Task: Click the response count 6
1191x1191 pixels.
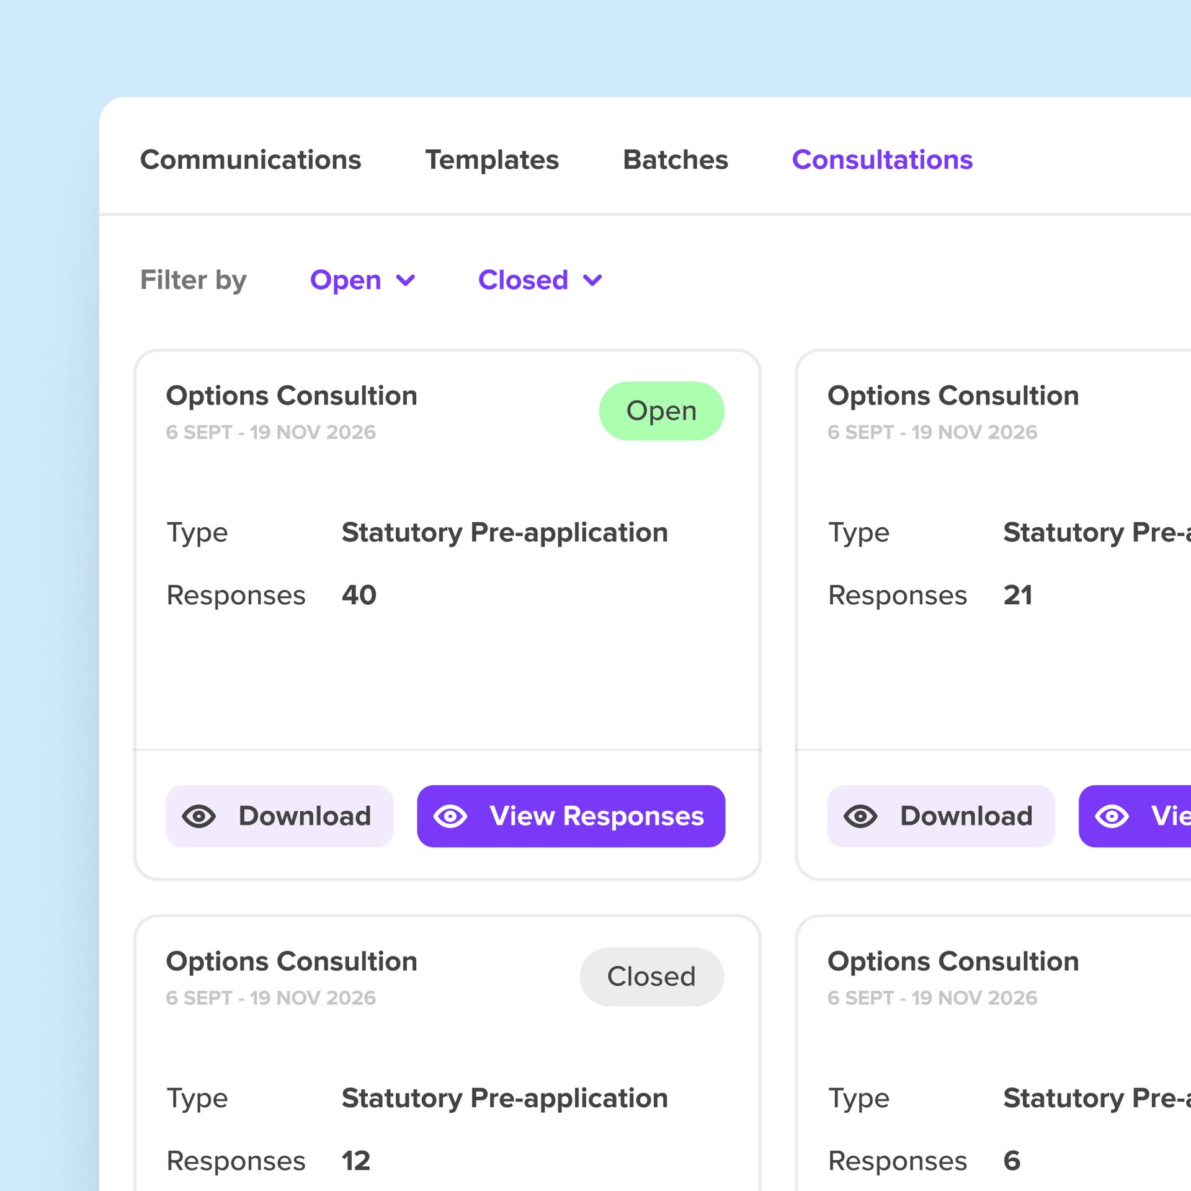Action: coord(1012,1161)
